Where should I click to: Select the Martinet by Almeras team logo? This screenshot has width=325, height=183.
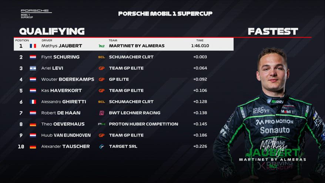[x=101, y=46]
